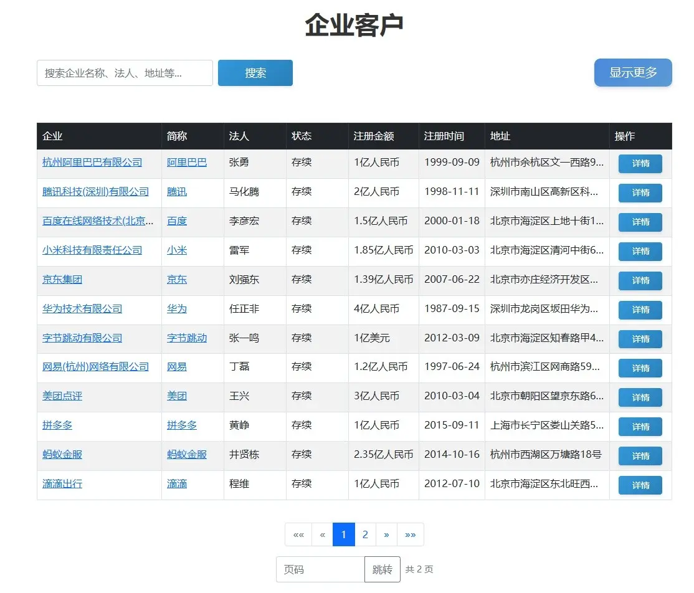
Task: Open the 京东 short name link
Action: pos(177,279)
